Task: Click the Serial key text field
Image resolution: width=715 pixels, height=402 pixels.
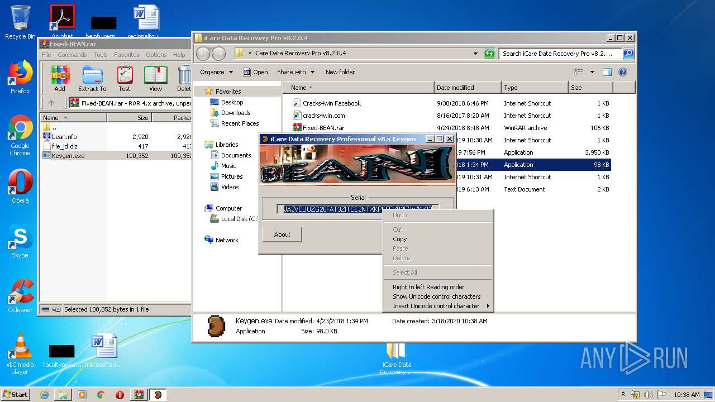Action: [x=358, y=209]
